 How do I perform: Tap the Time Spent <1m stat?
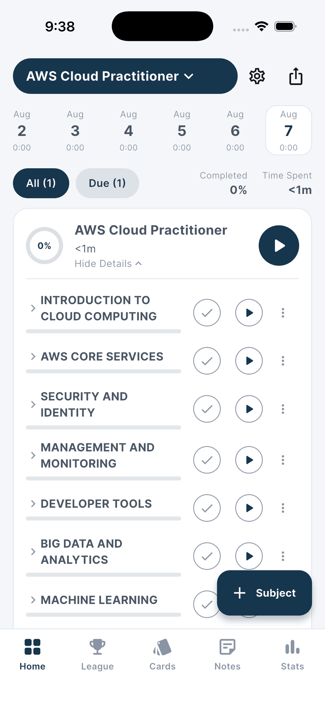coord(287,183)
